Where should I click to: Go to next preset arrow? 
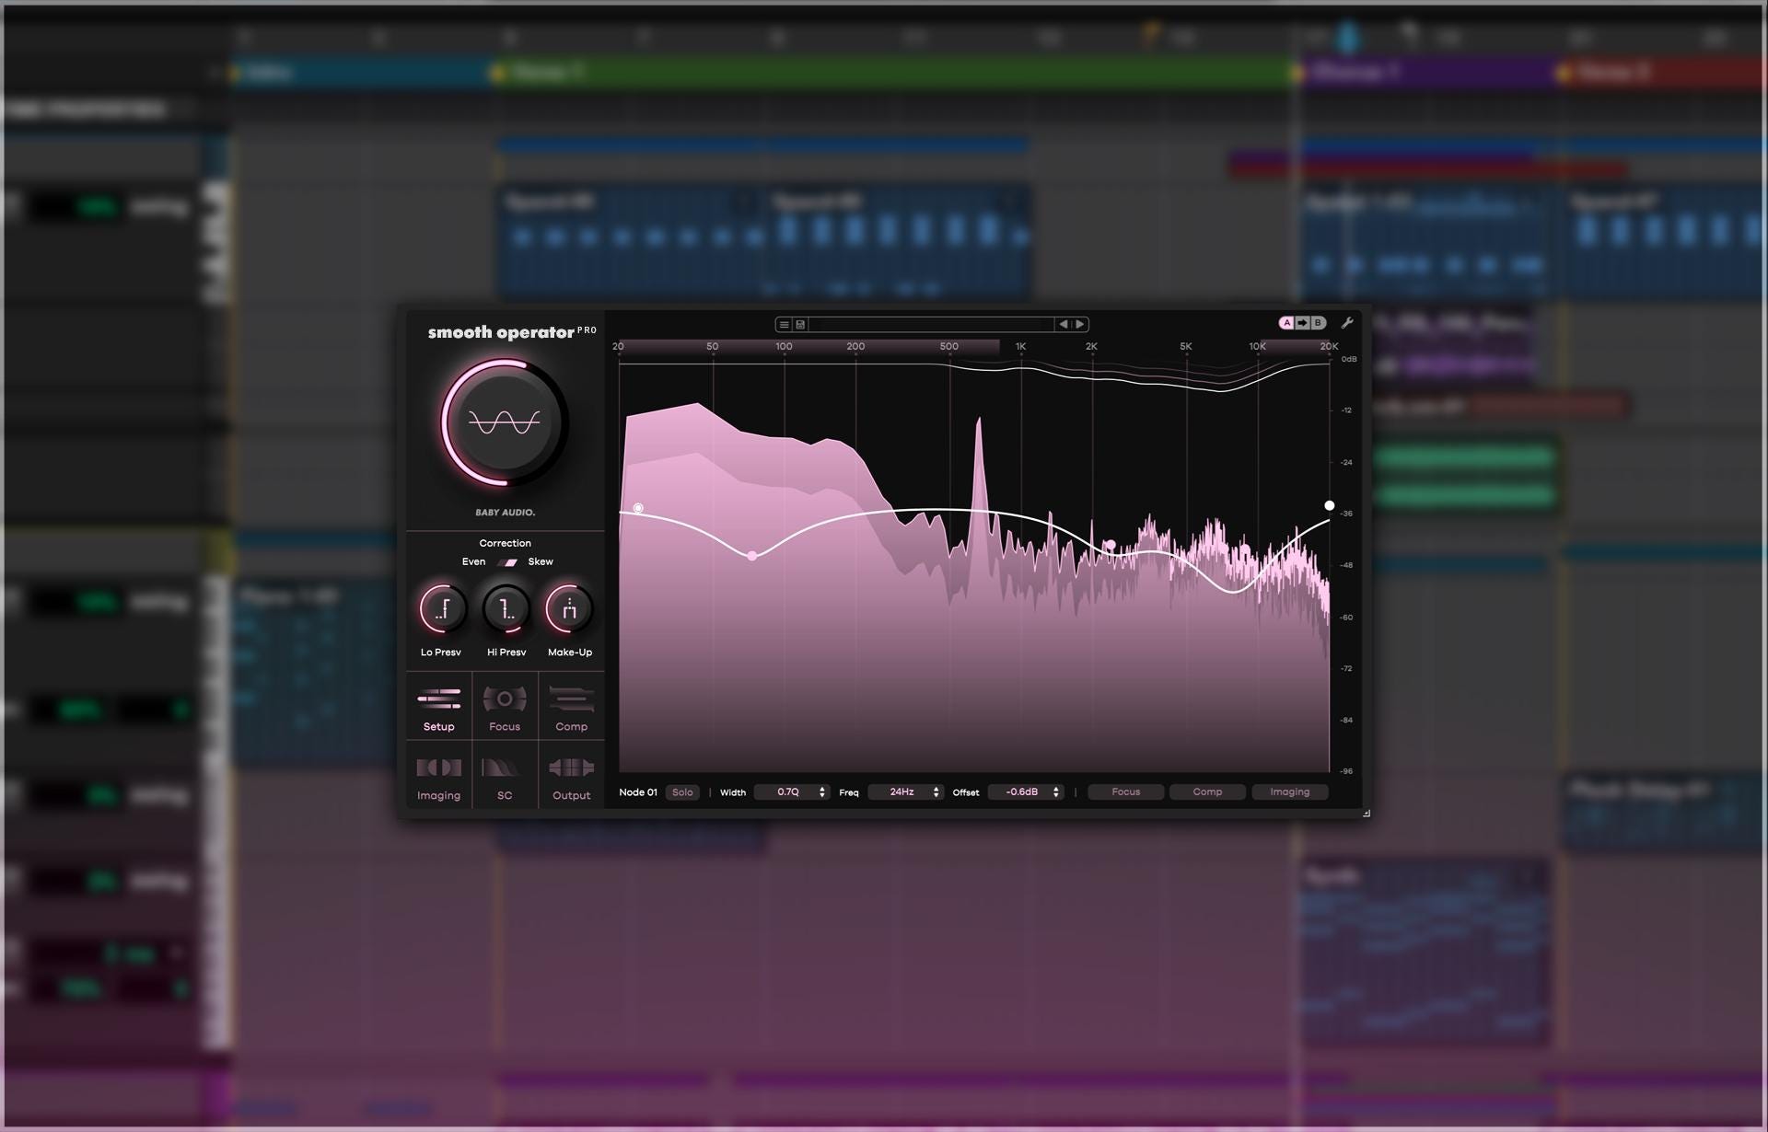click(1080, 324)
